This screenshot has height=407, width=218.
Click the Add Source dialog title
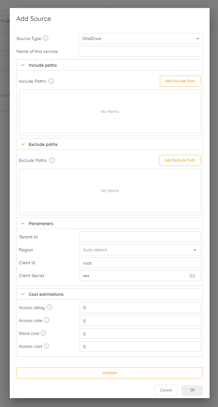[x=34, y=19]
